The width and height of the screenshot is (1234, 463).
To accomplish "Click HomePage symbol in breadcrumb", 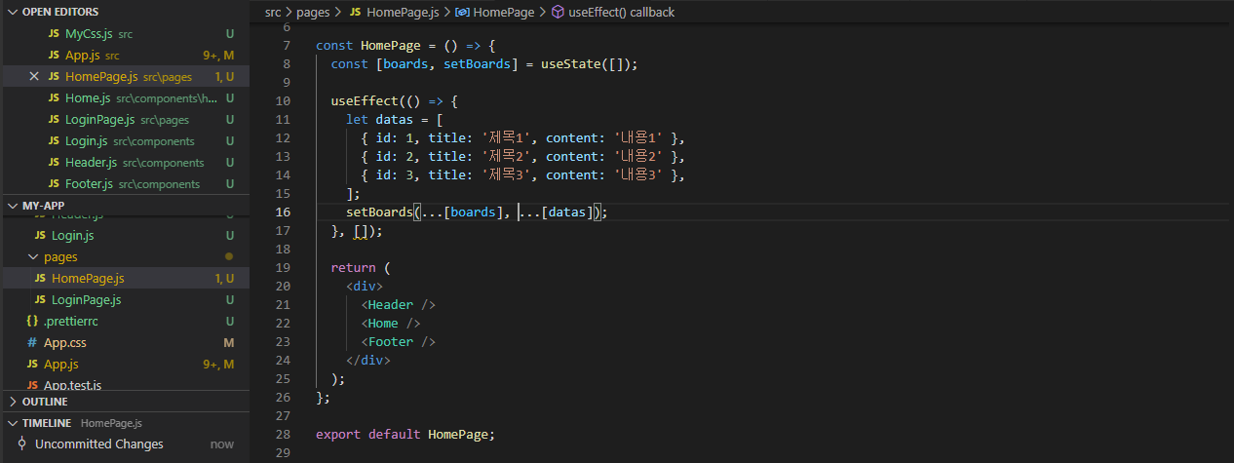I will click(503, 13).
